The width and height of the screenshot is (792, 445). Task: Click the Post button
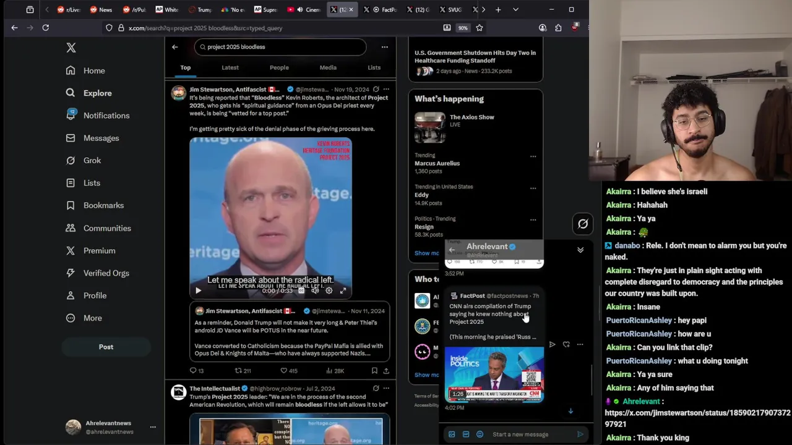point(106,347)
